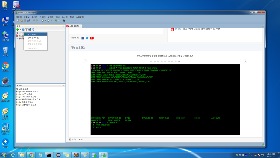The height and width of the screenshot is (158, 280).
Task: Expand the 분석 뷰 보고서 folder
Action: coord(17,102)
